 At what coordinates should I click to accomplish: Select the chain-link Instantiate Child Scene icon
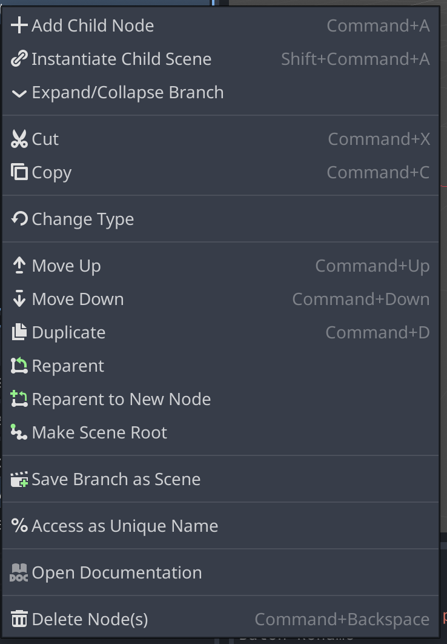click(x=18, y=59)
